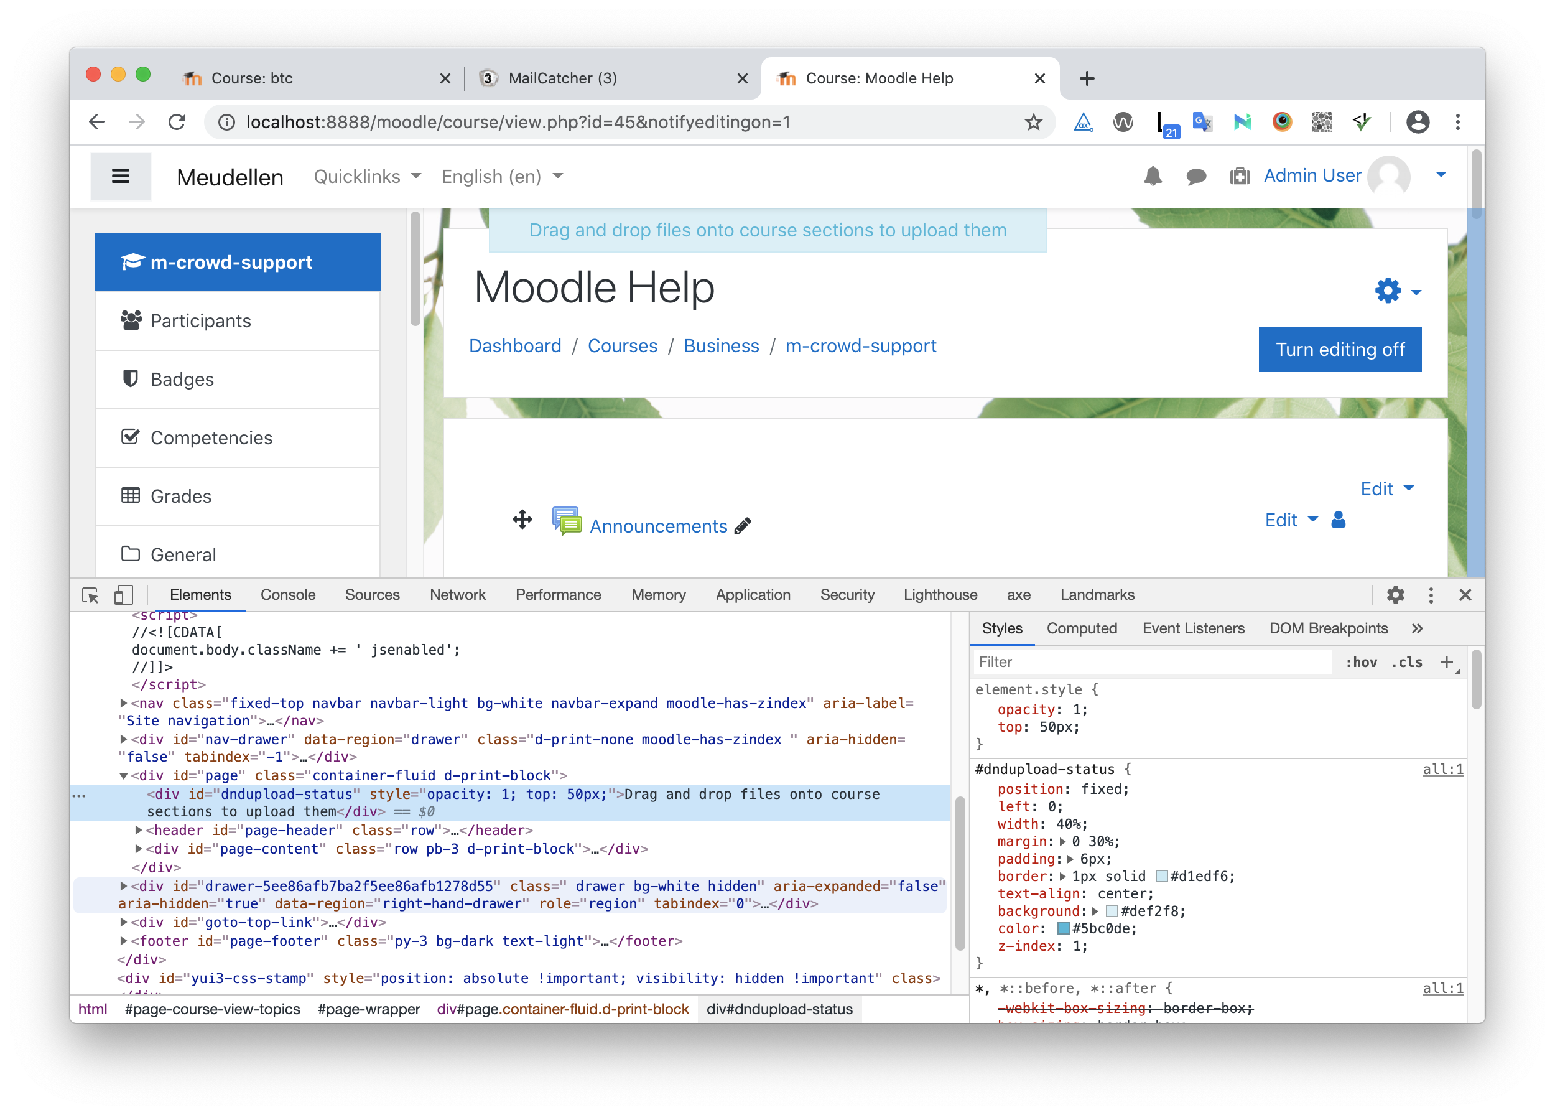1555x1115 pixels.
Task: Click the border color swatch #d1edf6
Action: pyautogui.click(x=1161, y=876)
